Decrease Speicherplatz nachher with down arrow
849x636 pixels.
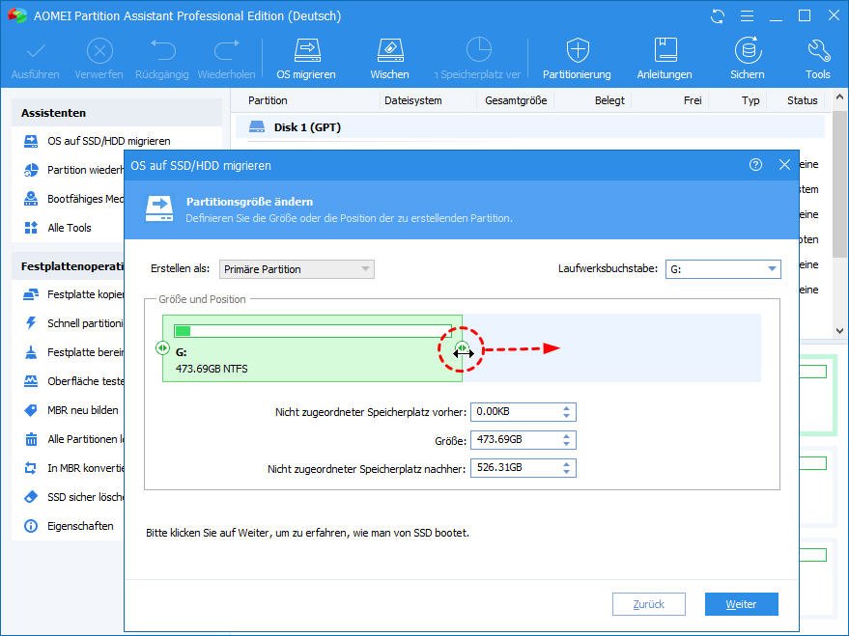(x=566, y=472)
